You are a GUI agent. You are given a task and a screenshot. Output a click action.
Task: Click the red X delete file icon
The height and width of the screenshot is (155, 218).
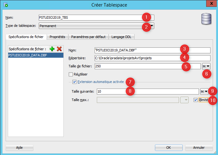pyautogui.click(x=59, y=49)
